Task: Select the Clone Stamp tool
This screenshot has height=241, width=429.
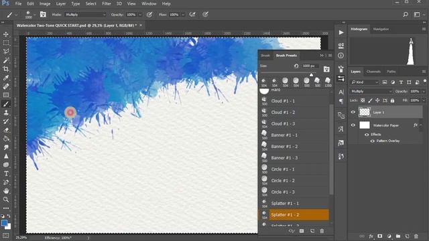Action: point(6,112)
